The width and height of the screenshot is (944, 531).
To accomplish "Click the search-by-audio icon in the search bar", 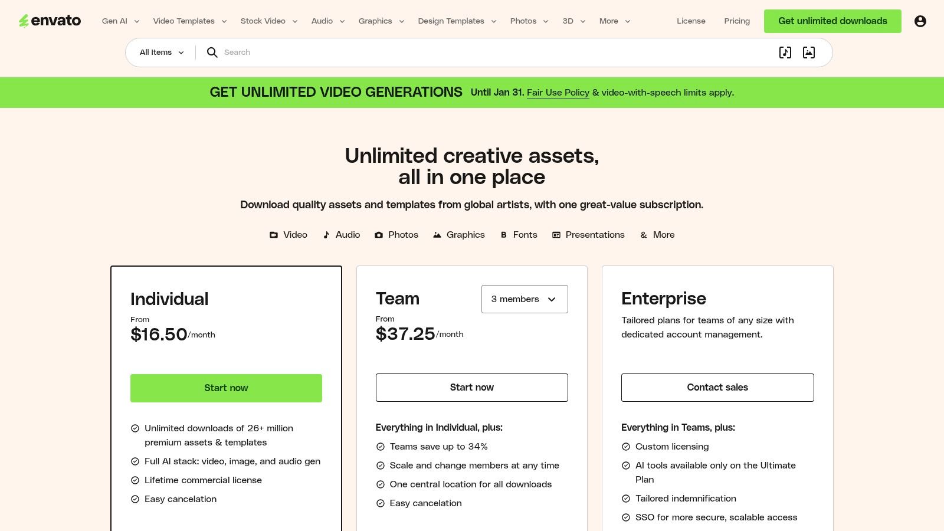I will coord(785,53).
